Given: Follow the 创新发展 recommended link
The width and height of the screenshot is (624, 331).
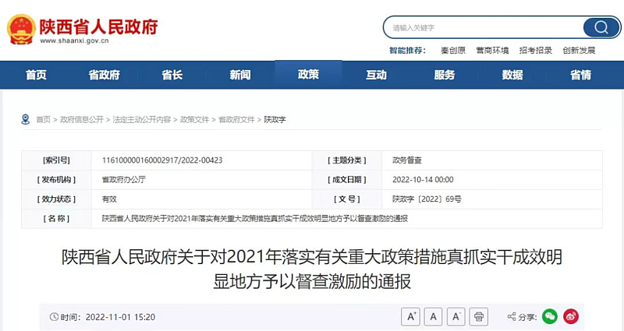Looking at the screenshot, I should pos(579,50).
